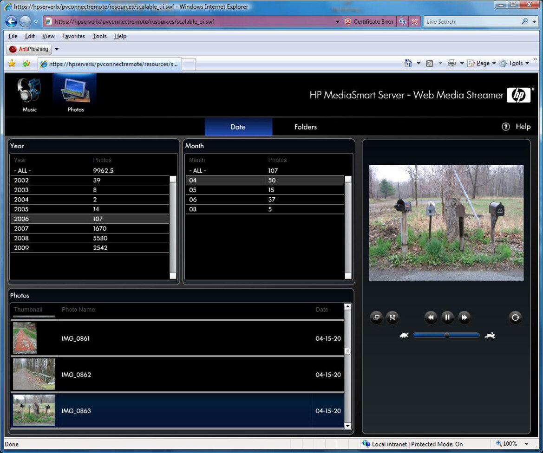Skip to next photo in slideshow
This screenshot has width=543, height=453.
tap(464, 317)
